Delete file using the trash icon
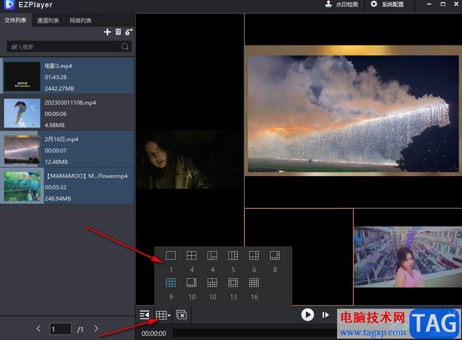This screenshot has width=462, height=340. (x=118, y=32)
